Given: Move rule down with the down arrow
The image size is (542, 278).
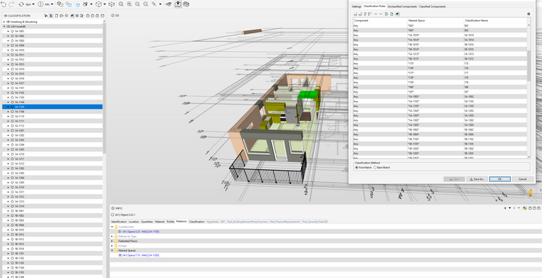Looking at the screenshot, I should click(x=381, y=14).
